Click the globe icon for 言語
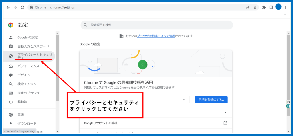Image resolution: width=293 pixels, height=136 pixels. coord(11,115)
